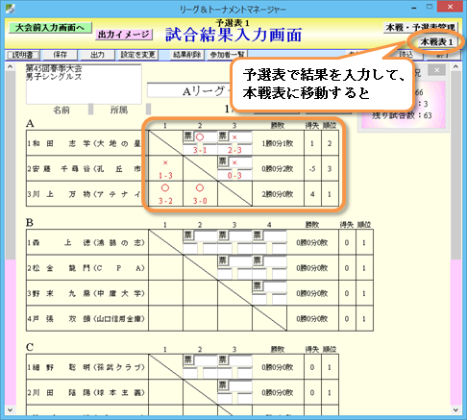Click the 票 icon for A-league match 1 vs 2
The width and height of the screenshot is (467, 420).
click(188, 136)
